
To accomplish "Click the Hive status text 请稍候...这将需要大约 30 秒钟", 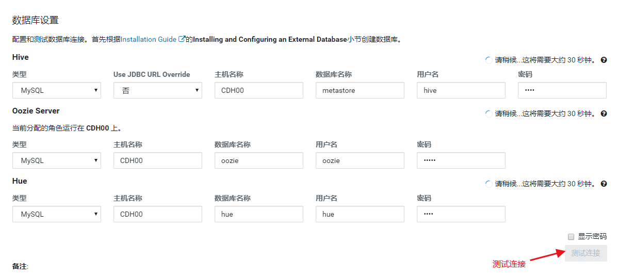I will point(546,60).
